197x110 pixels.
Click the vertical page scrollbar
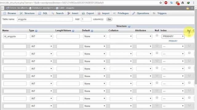point(196,46)
